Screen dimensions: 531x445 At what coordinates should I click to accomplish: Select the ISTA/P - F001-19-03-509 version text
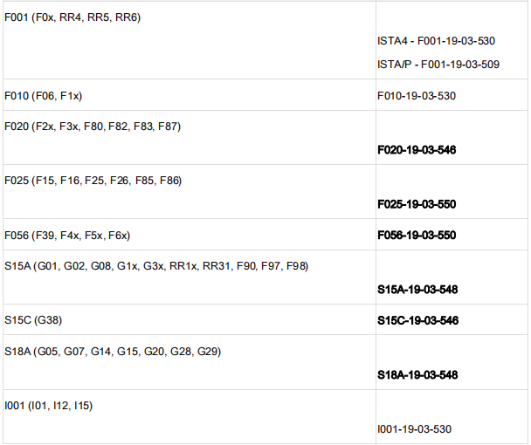(438, 65)
